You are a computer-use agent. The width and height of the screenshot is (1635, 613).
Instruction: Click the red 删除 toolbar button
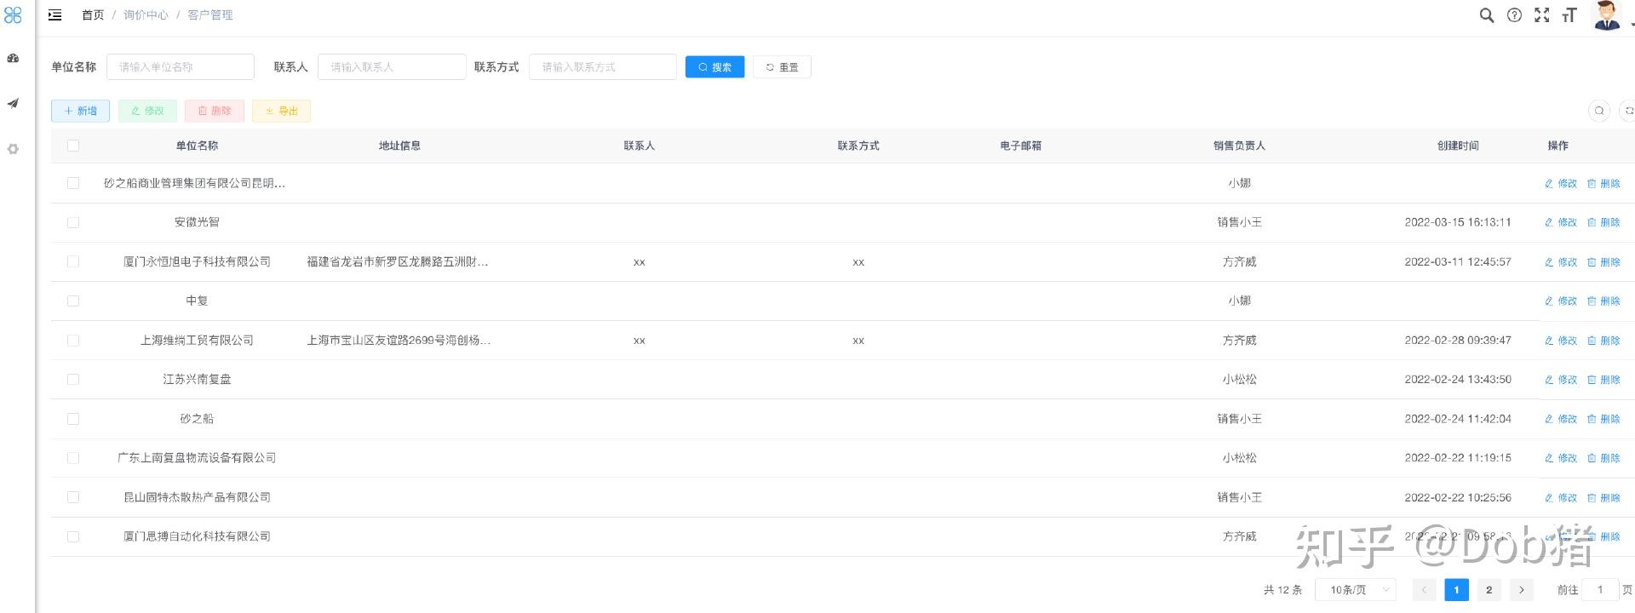(215, 111)
